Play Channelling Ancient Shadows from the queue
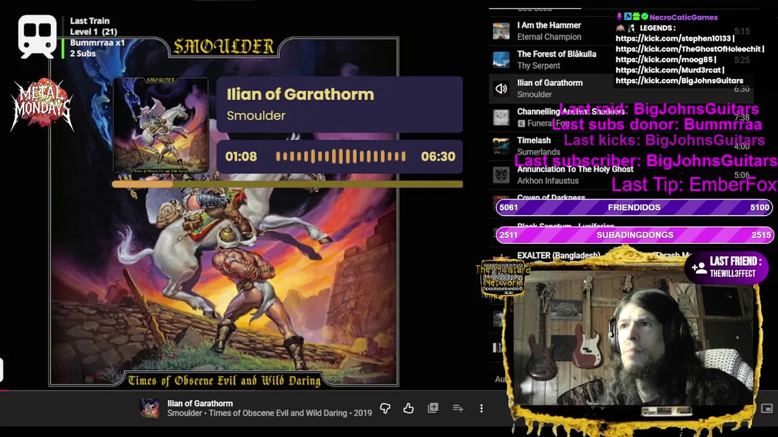The height and width of the screenshot is (437, 778). tap(571, 112)
